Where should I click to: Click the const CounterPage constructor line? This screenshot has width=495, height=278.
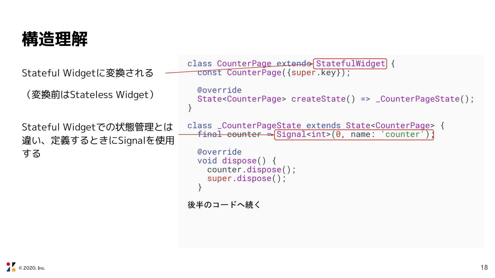[274, 73]
